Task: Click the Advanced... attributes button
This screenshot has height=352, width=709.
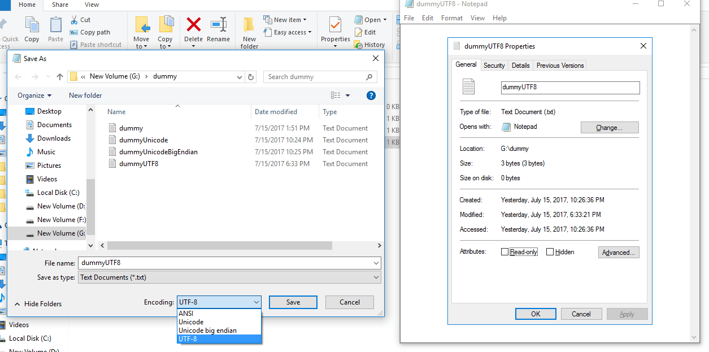Action: coord(619,252)
